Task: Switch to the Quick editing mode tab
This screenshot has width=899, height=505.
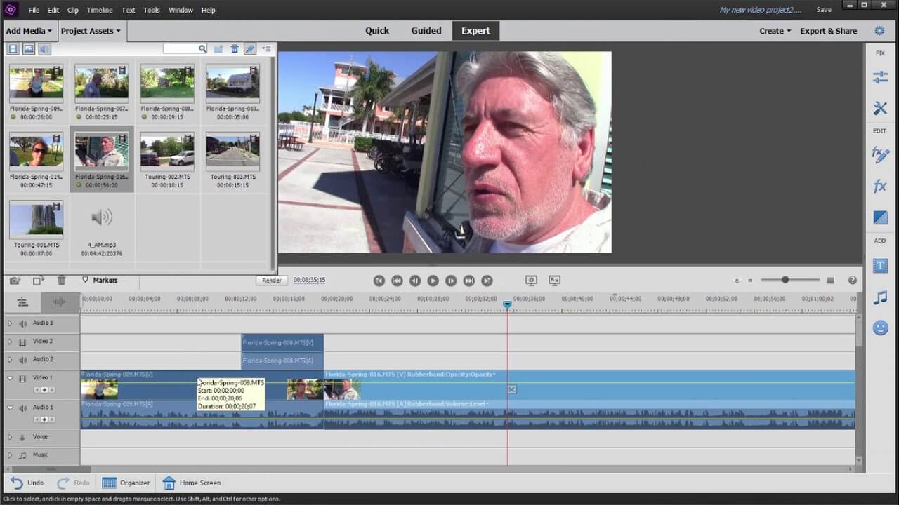Action: 377,30
